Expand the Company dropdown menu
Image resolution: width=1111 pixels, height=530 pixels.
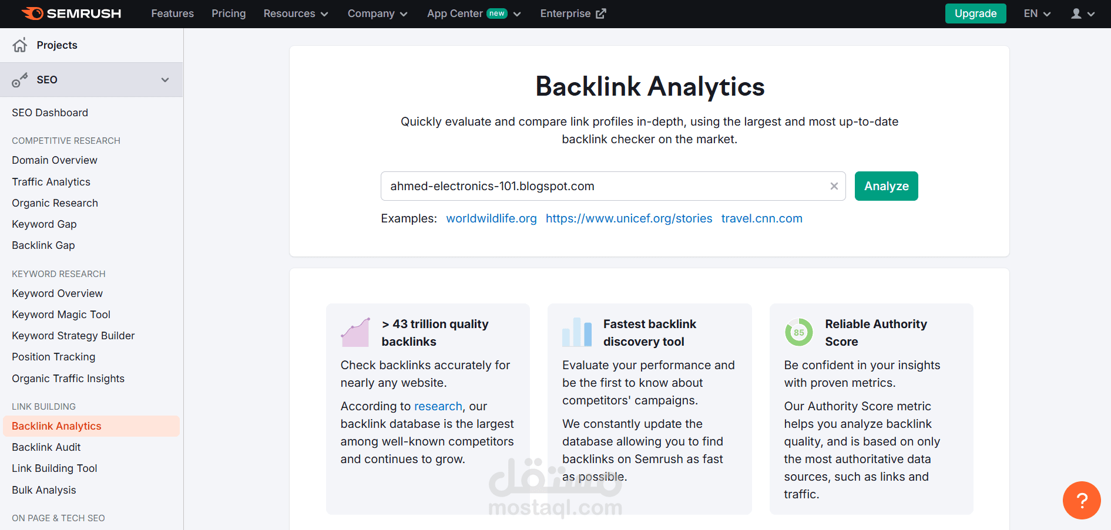click(x=377, y=13)
